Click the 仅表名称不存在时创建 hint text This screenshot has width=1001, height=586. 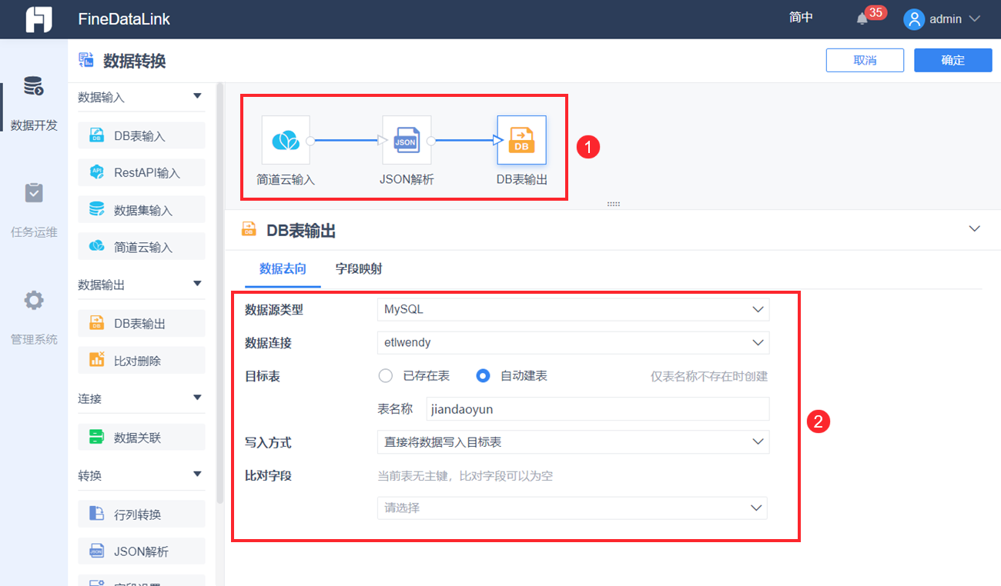tap(709, 377)
